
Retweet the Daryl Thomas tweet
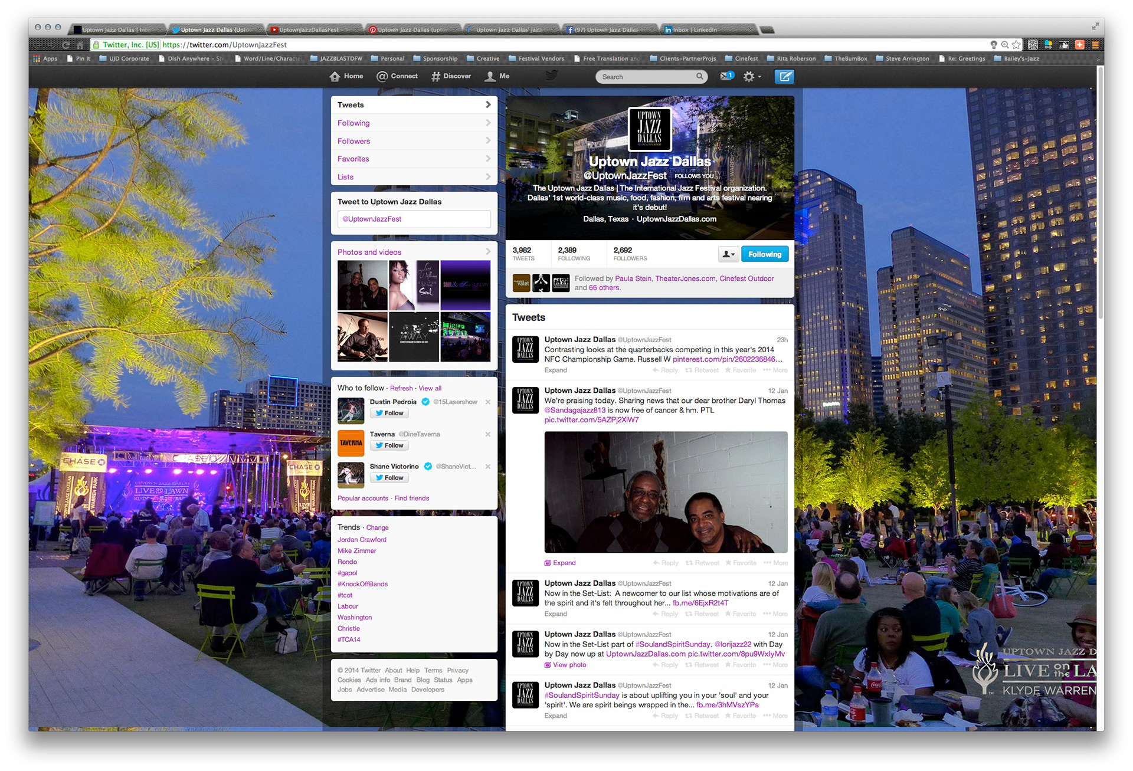[702, 563]
